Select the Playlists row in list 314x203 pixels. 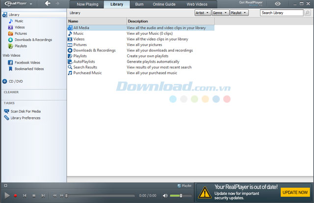coord(141,56)
